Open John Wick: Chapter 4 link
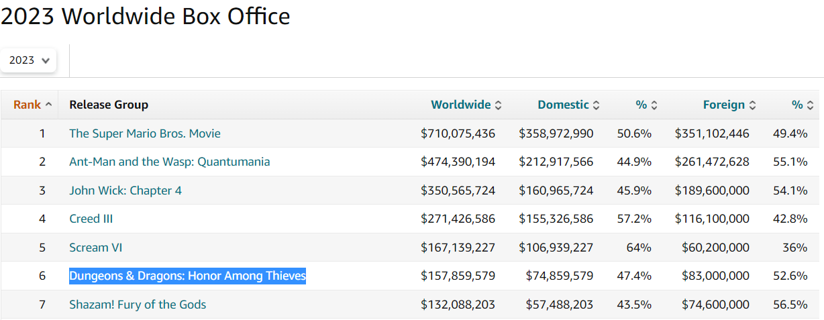 (x=125, y=191)
